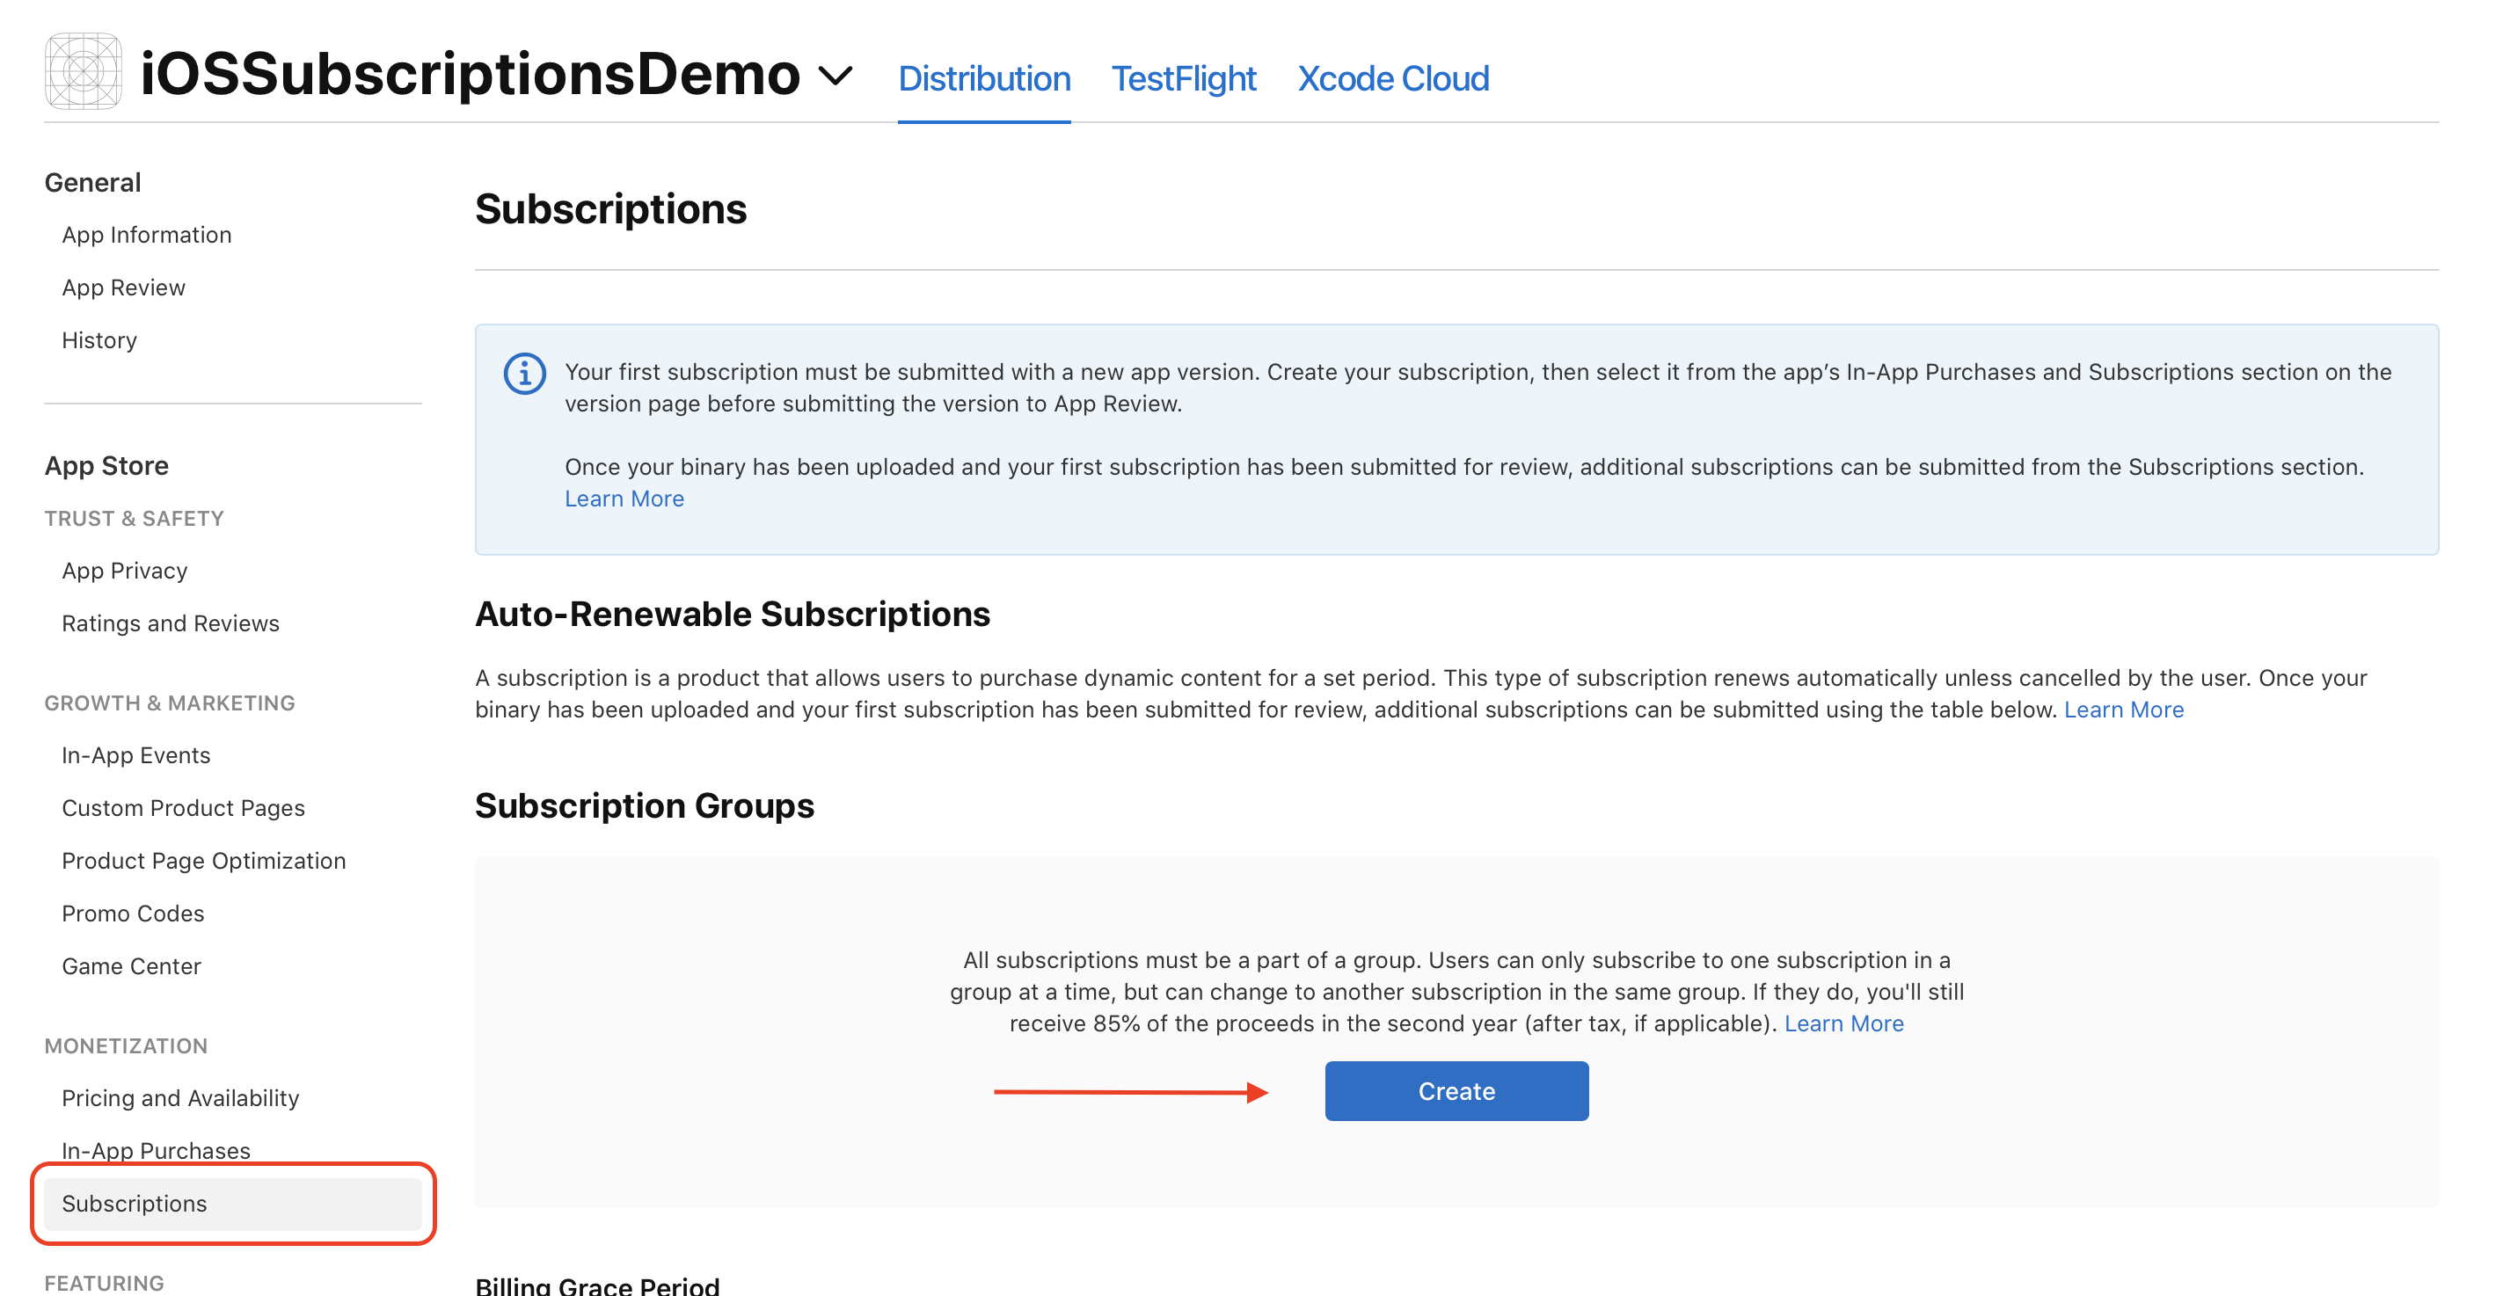Open Custom Product Pages
Image resolution: width=2503 pixels, height=1296 pixels.
pyautogui.click(x=183, y=807)
